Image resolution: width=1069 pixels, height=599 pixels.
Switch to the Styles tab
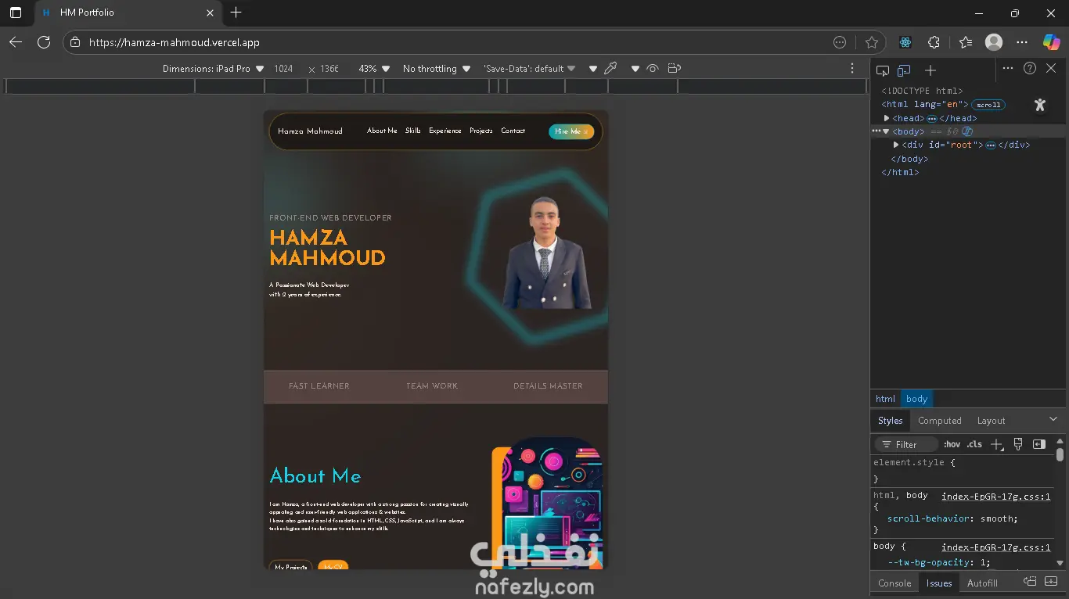(x=890, y=421)
